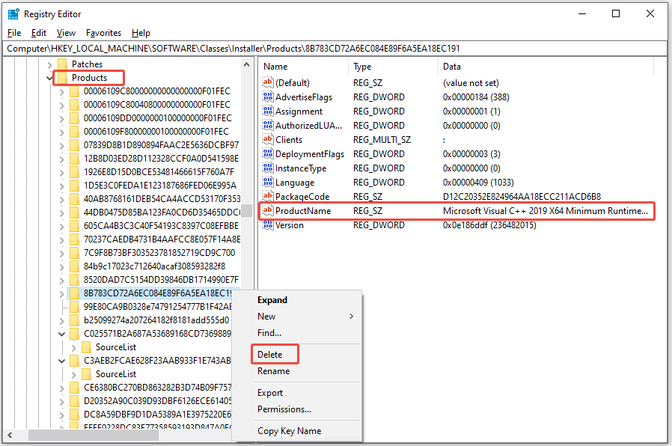Select Permissions... in the context menu
The height and width of the screenshot is (446, 672).
coord(284,409)
